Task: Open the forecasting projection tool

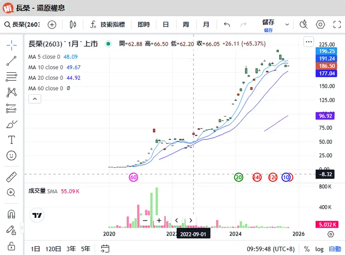Action: (x=12, y=108)
